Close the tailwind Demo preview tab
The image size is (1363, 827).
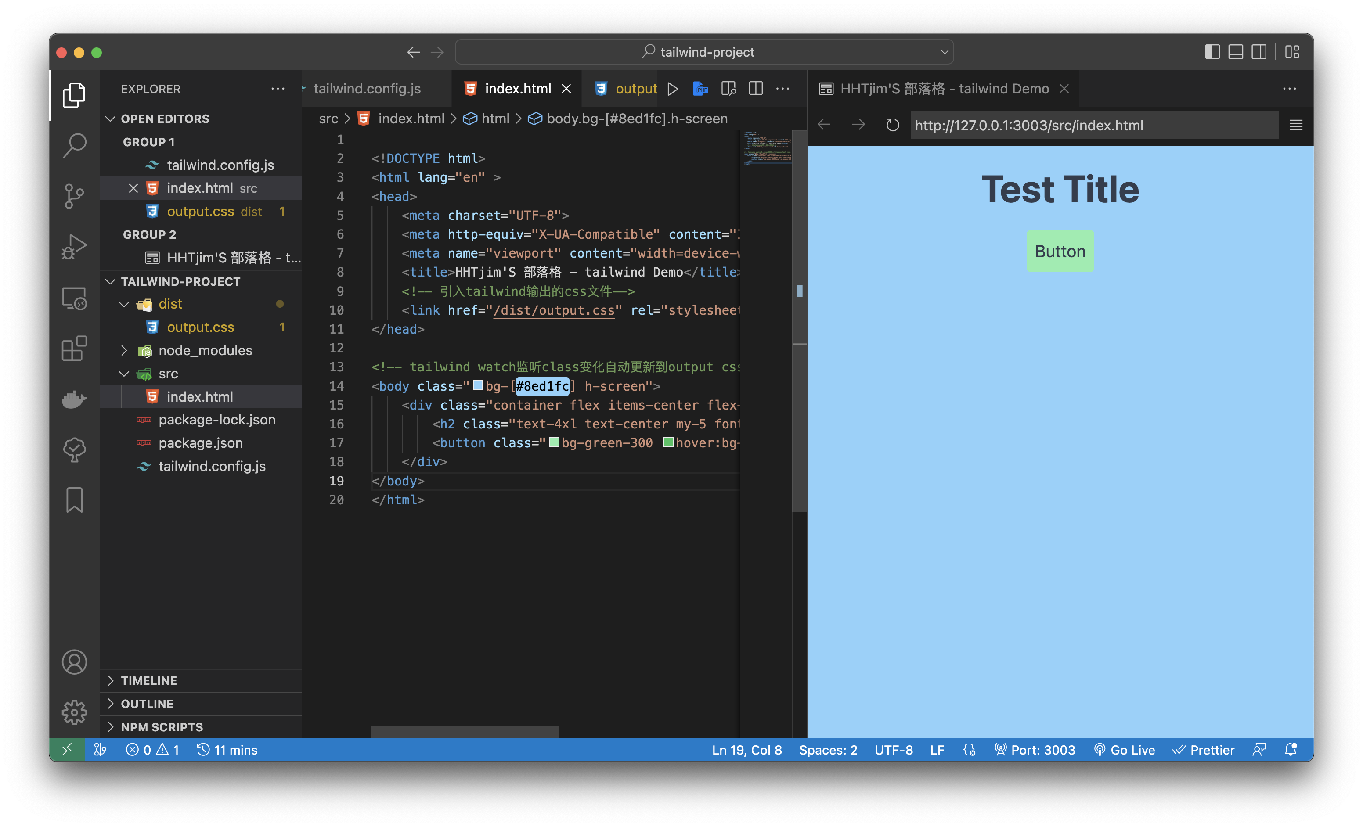1064,89
